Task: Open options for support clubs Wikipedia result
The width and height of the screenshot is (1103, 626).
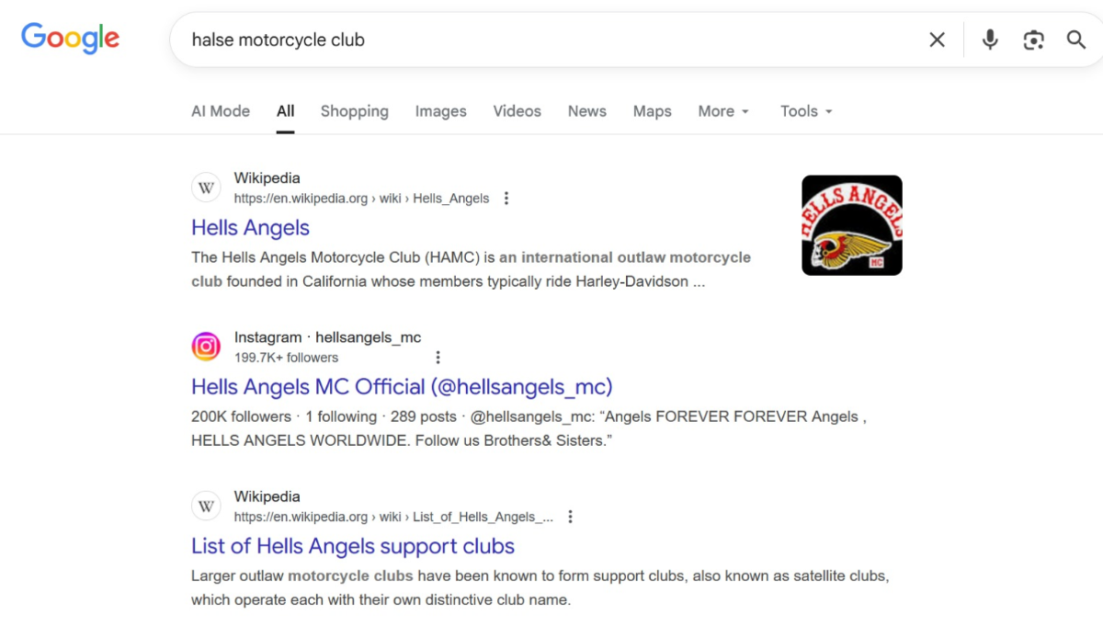Action: [x=571, y=517]
